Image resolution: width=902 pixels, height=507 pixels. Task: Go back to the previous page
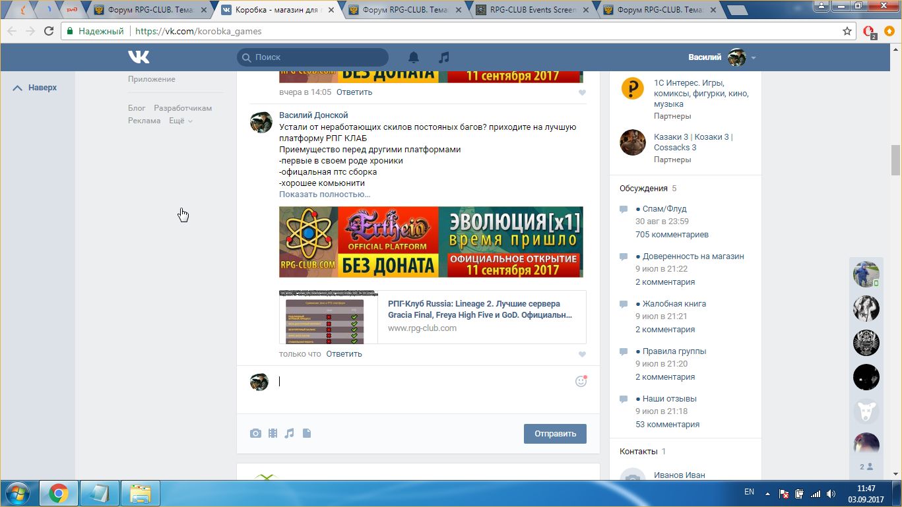point(12,31)
